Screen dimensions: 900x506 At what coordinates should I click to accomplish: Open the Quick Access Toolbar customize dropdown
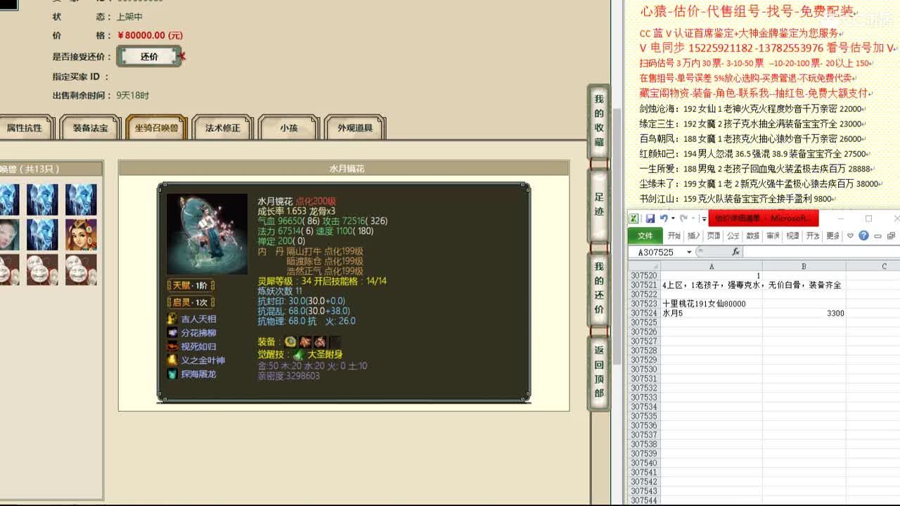(x=703, y=218)
